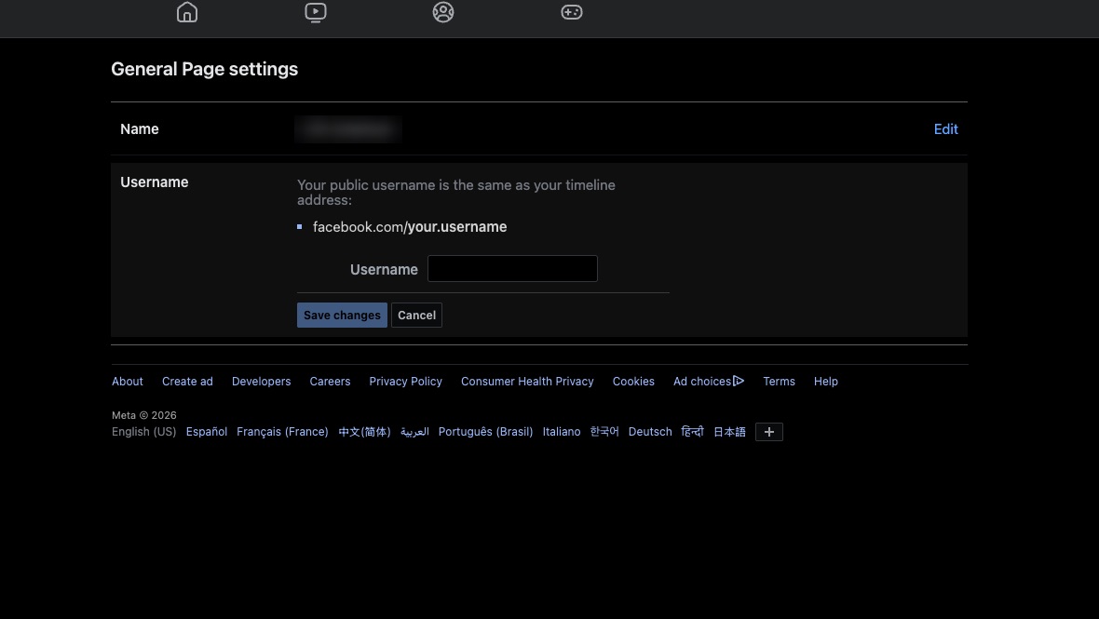Click the Meta © 2026 text
Image resolution: width=1099 pixels, height=619 pixels.
click(144, 415)
